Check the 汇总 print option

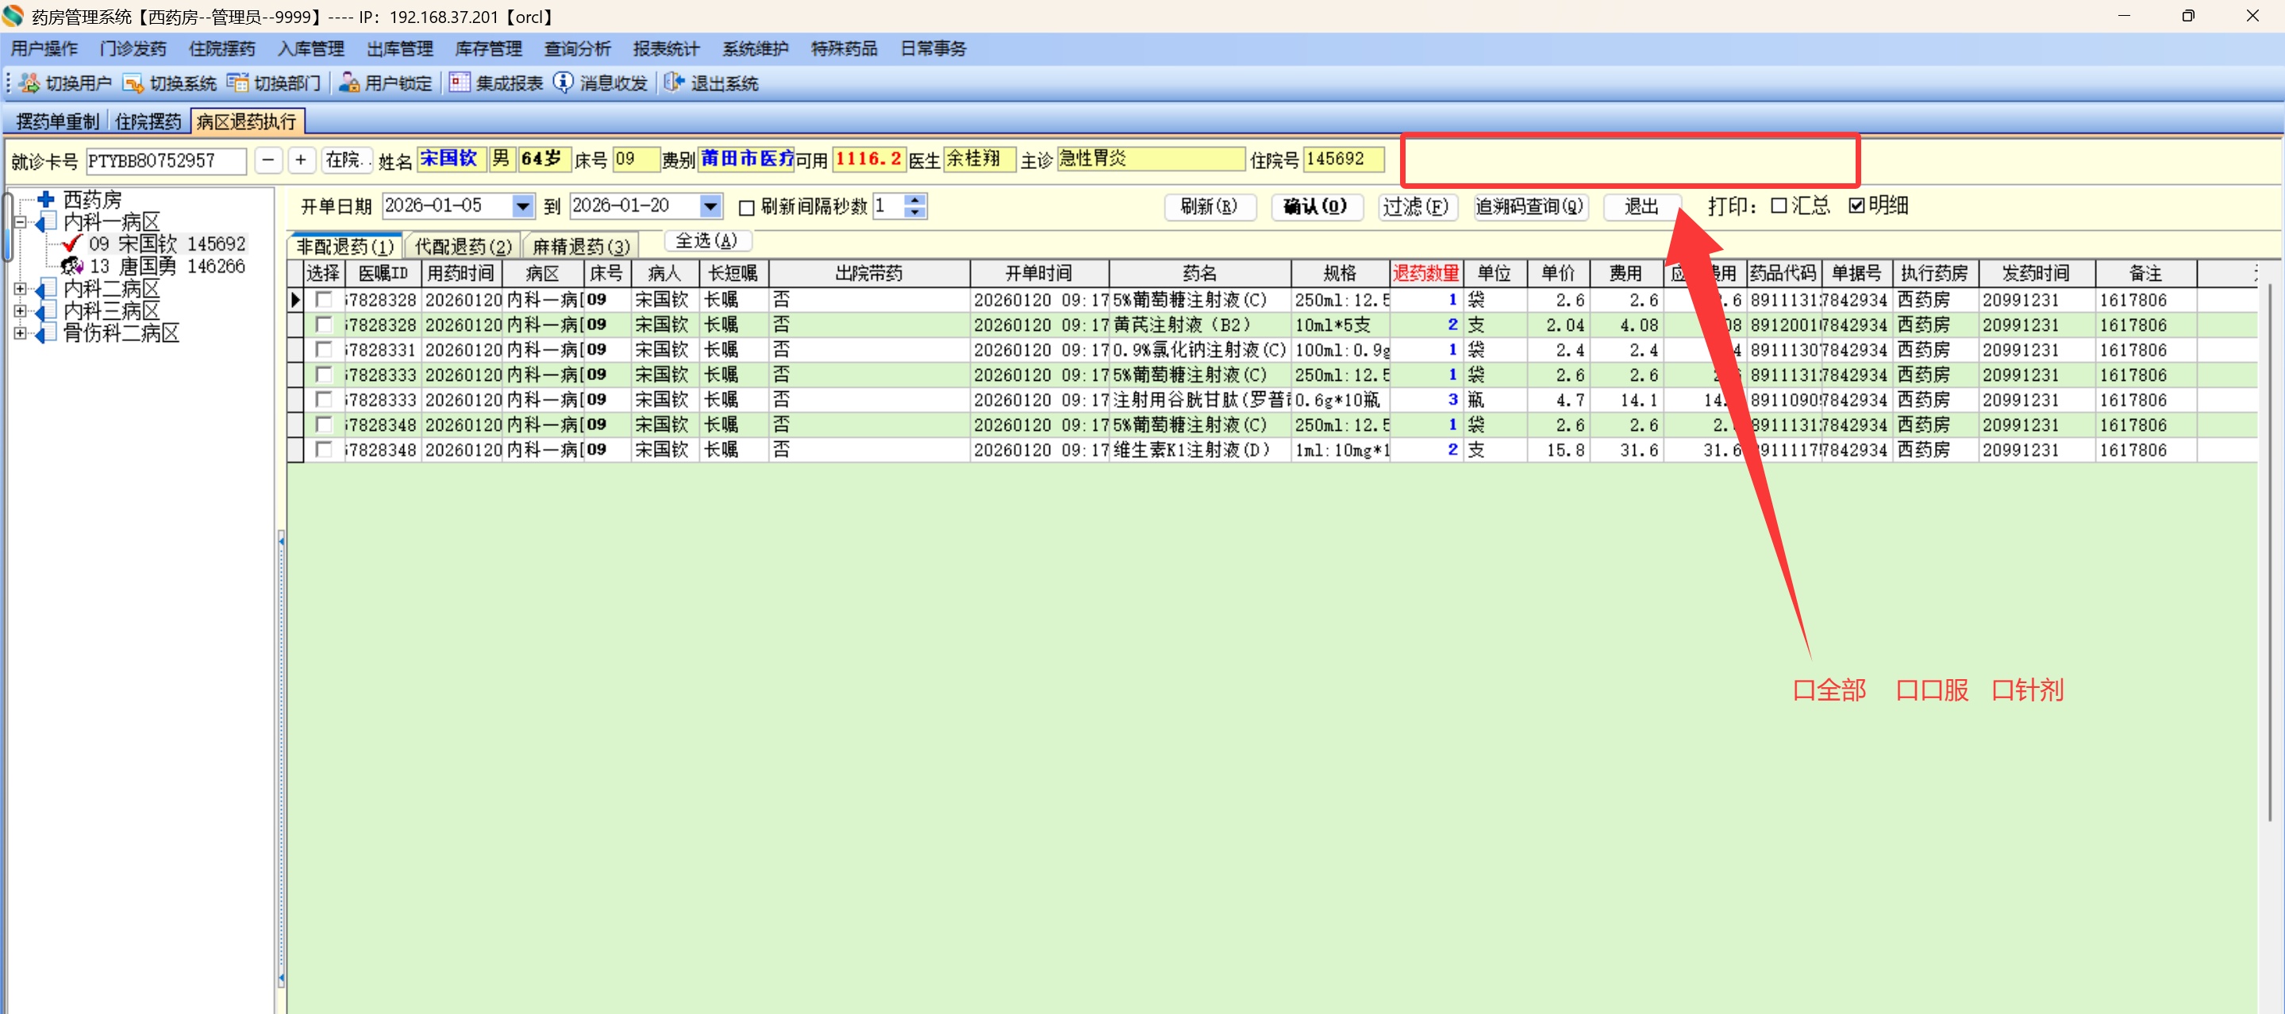tap(1778, 205)
